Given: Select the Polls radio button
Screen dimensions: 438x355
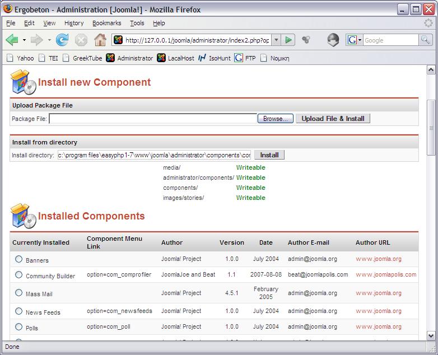Looking at the screenshot, I should click(18, 326).
